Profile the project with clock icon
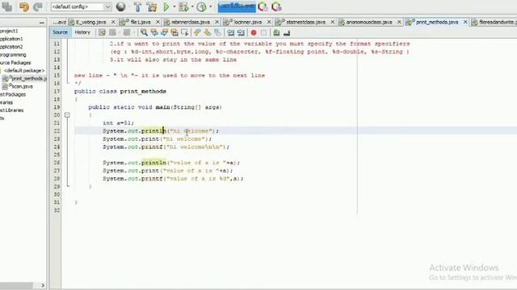The width and height of the screenshot is (517, 290). (x=201, y=6)
